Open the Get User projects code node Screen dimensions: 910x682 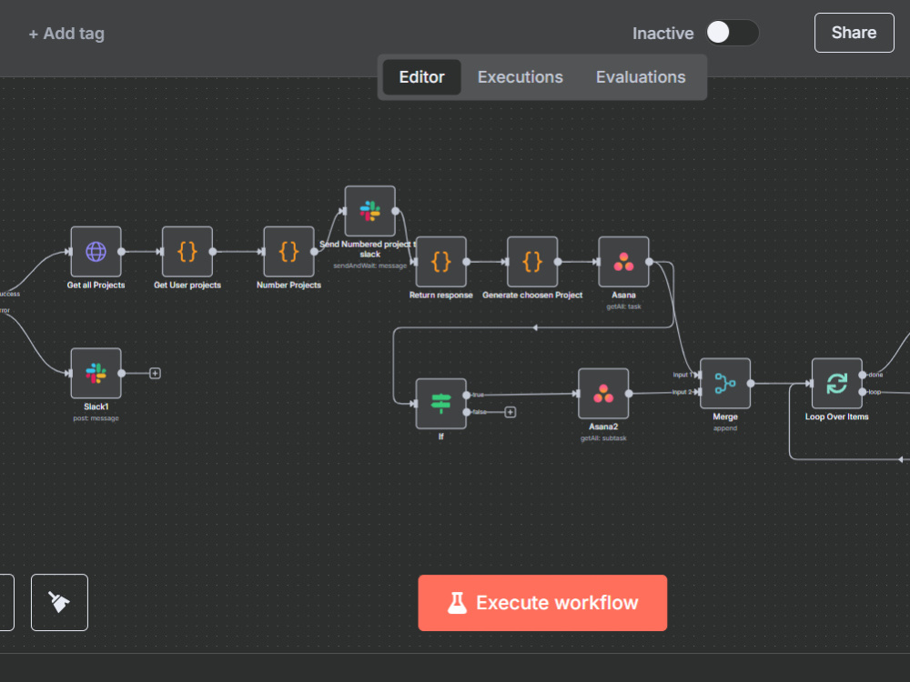click(187, 252)
